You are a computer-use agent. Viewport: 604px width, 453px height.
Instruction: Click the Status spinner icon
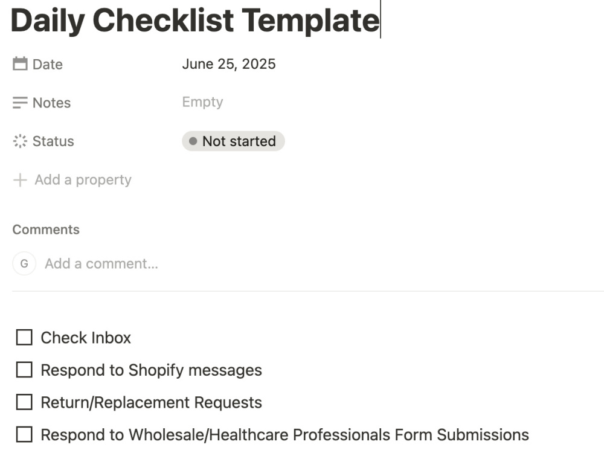pyautogui.click(x=20, y=141)
